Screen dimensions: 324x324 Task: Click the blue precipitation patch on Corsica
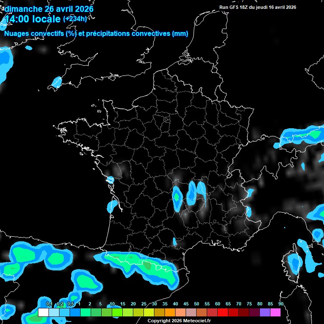click(x=294, y=263)
